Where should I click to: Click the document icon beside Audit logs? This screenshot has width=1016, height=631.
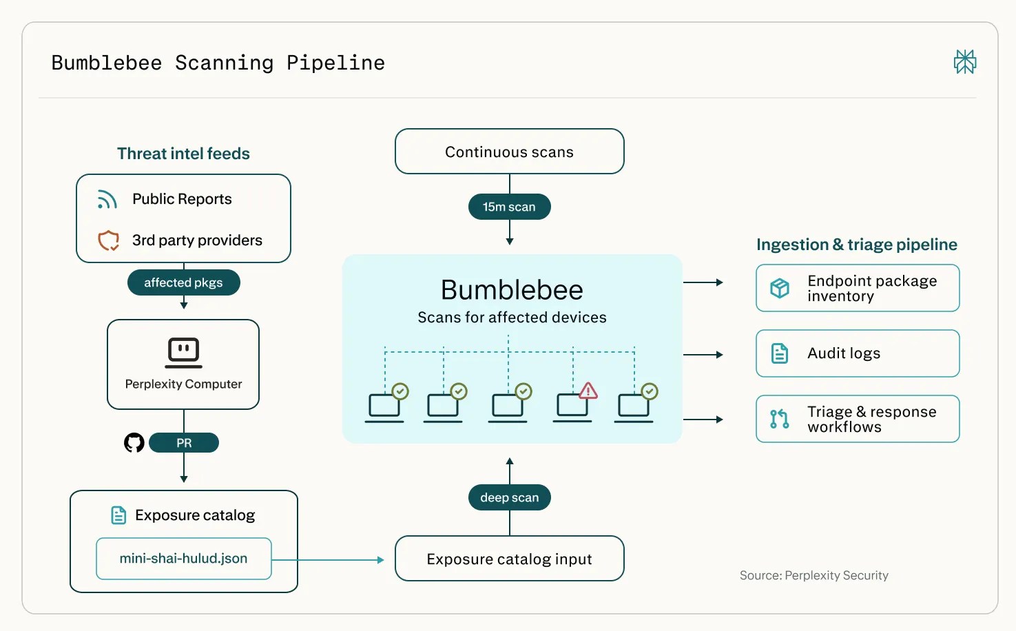coord(780,353)
